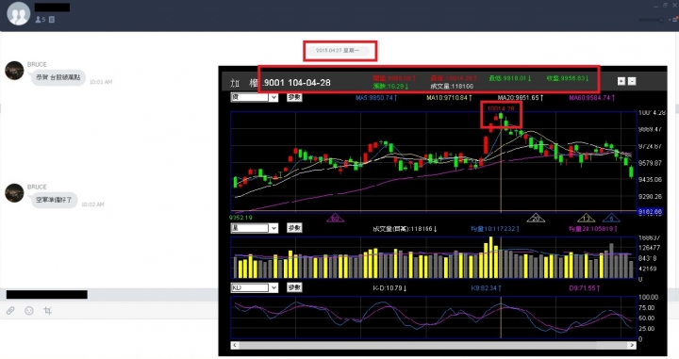Click the 10:01 AM timestamp
679x359 pixels.
(x=101, y=82)
